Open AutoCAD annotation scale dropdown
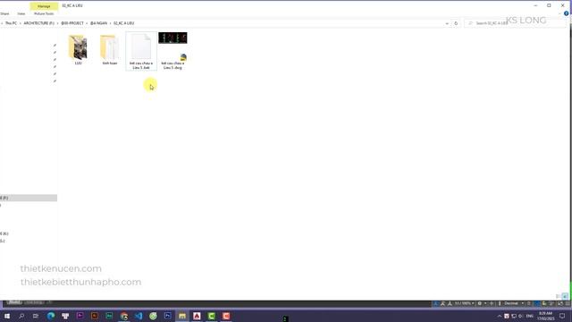Image resolution: width=572 pixels, height=322 pixels. [x=465, y=303]
